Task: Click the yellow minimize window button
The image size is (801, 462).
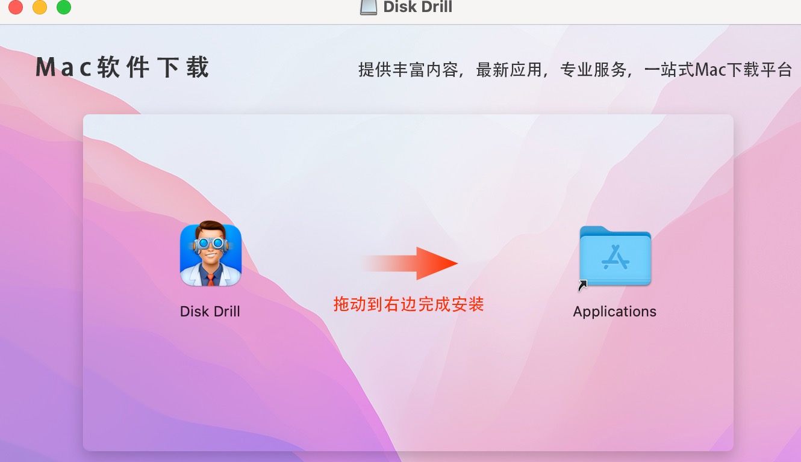Action: [40, 7]
